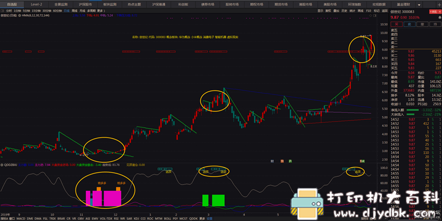The width and height of the screenshot is (442, 221).
Task: Click the 买一 bid price row
Action: click(416, 51)
